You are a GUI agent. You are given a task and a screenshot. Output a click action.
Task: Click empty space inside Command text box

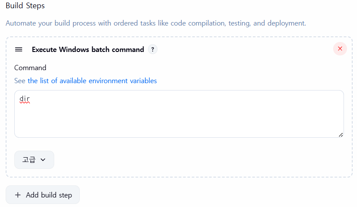[x=179, y=118]
